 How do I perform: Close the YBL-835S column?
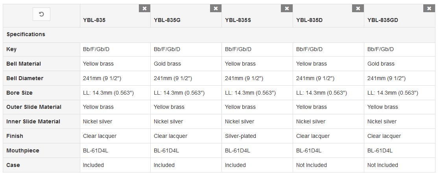(x=287, y=8)
